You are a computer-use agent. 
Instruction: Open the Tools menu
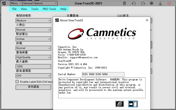35,9
